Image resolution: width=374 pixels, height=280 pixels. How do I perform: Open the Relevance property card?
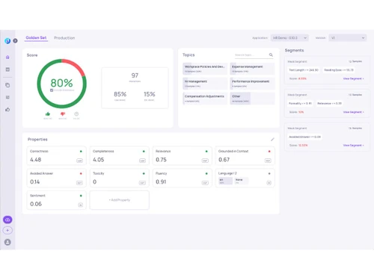click(x=183, y=156)
